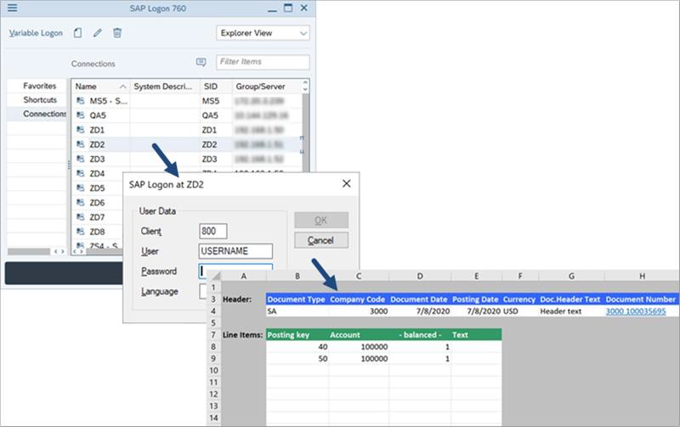Click the ZD5 connection row icon

click(80, 188)
